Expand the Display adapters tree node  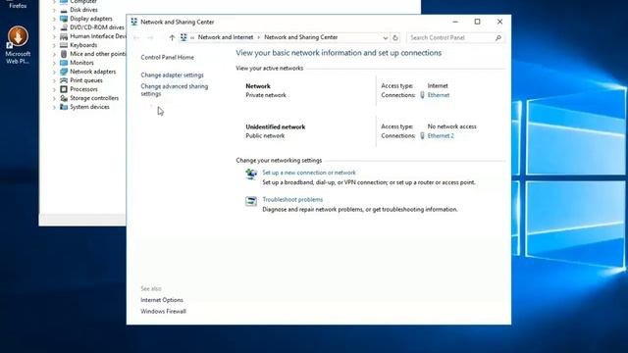(x=54, y=19)
